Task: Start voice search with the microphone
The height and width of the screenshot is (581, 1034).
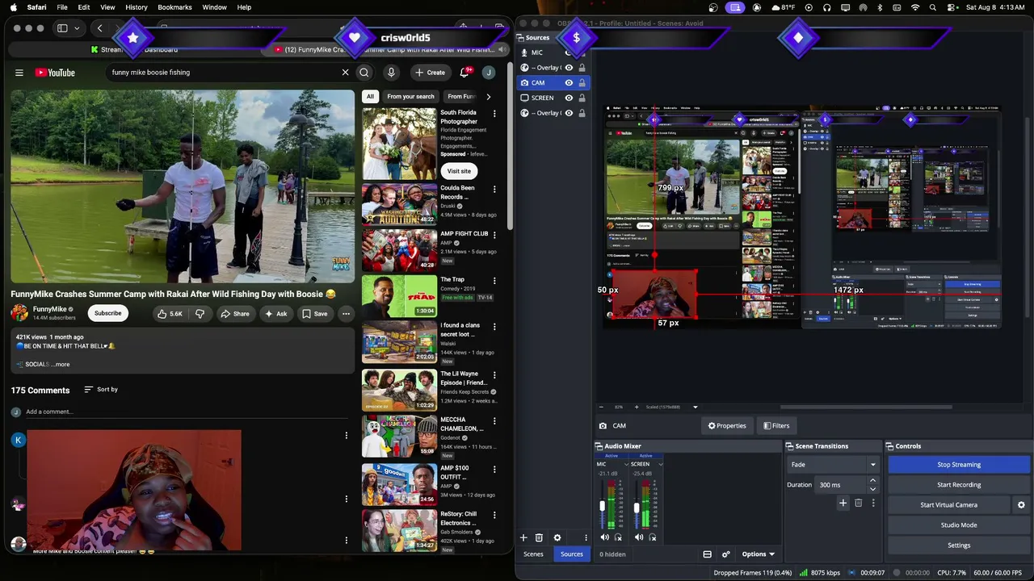Action: 391,73
